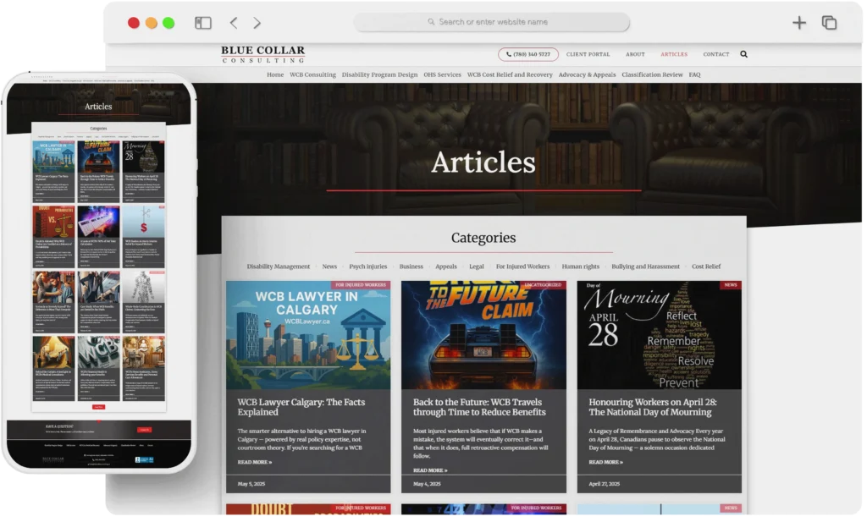Open Disability Program Design menu item
The width and height of the screenshot is (867, 522).
379,74
